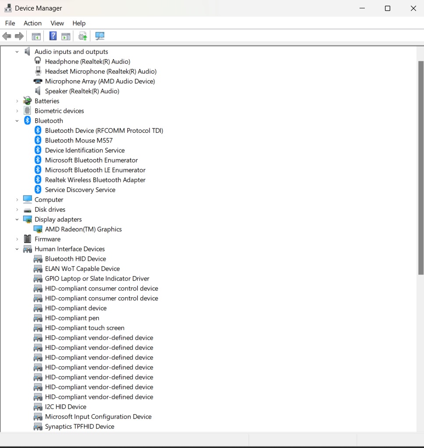
Task: Open the Help icon in the toolbar
Action: click(x=53, y=36)
